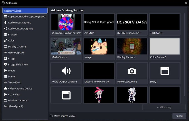Click the Audio Input Capture microphone icon
This screenshot has width=189, height=121.
5,23
